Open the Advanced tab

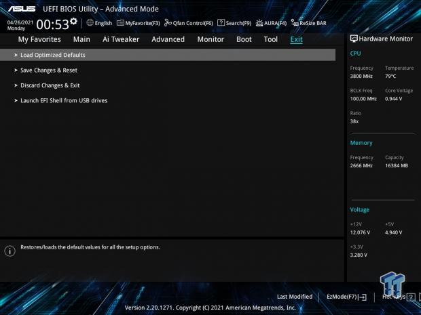168,39
